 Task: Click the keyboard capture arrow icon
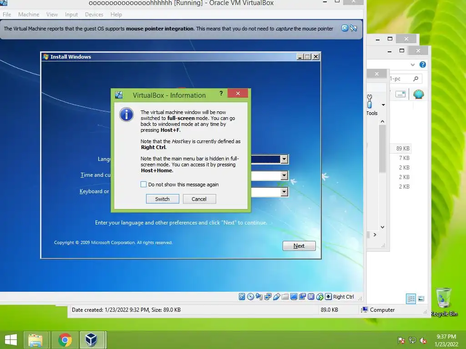click(x=328, y=297)
